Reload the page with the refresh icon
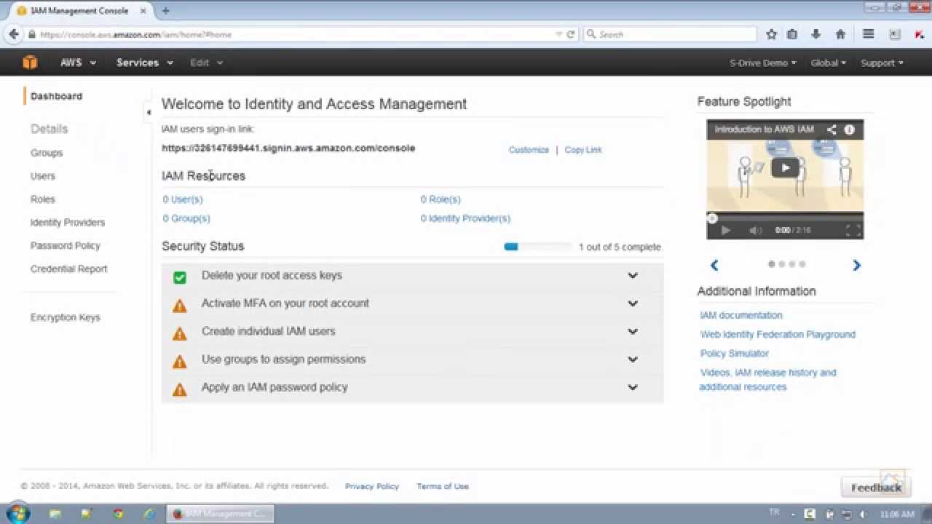This screenshot has width=932, height=524. 571,34
